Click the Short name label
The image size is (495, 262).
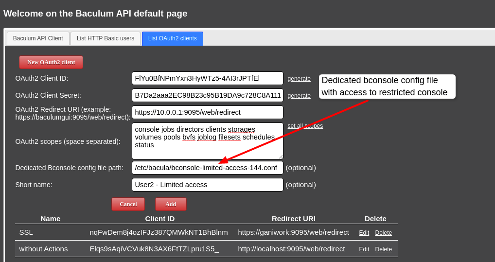tap(34, 185)
